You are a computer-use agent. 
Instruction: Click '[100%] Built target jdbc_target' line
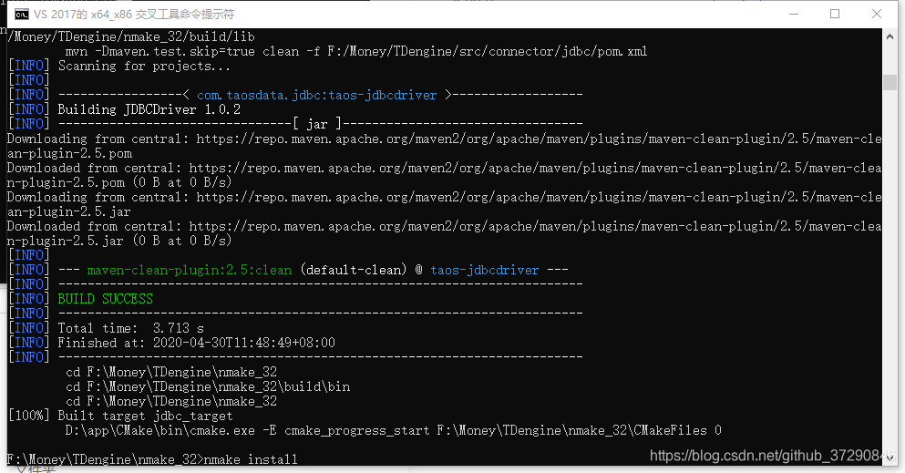click(x=120, y=416)
